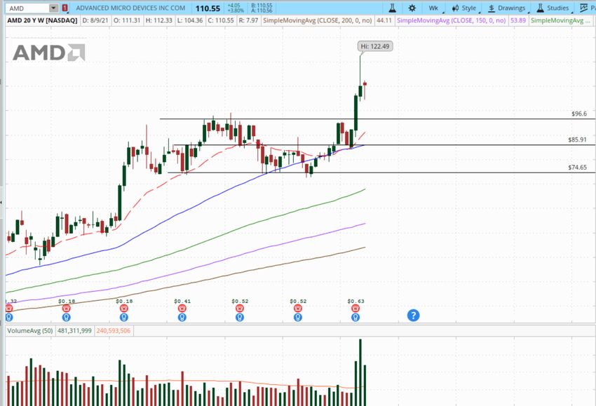Select SimpleMovingAvg (CLOSE, 200, 0, no) study label
This screenshot has width=596, height=406.
(318, 20)
